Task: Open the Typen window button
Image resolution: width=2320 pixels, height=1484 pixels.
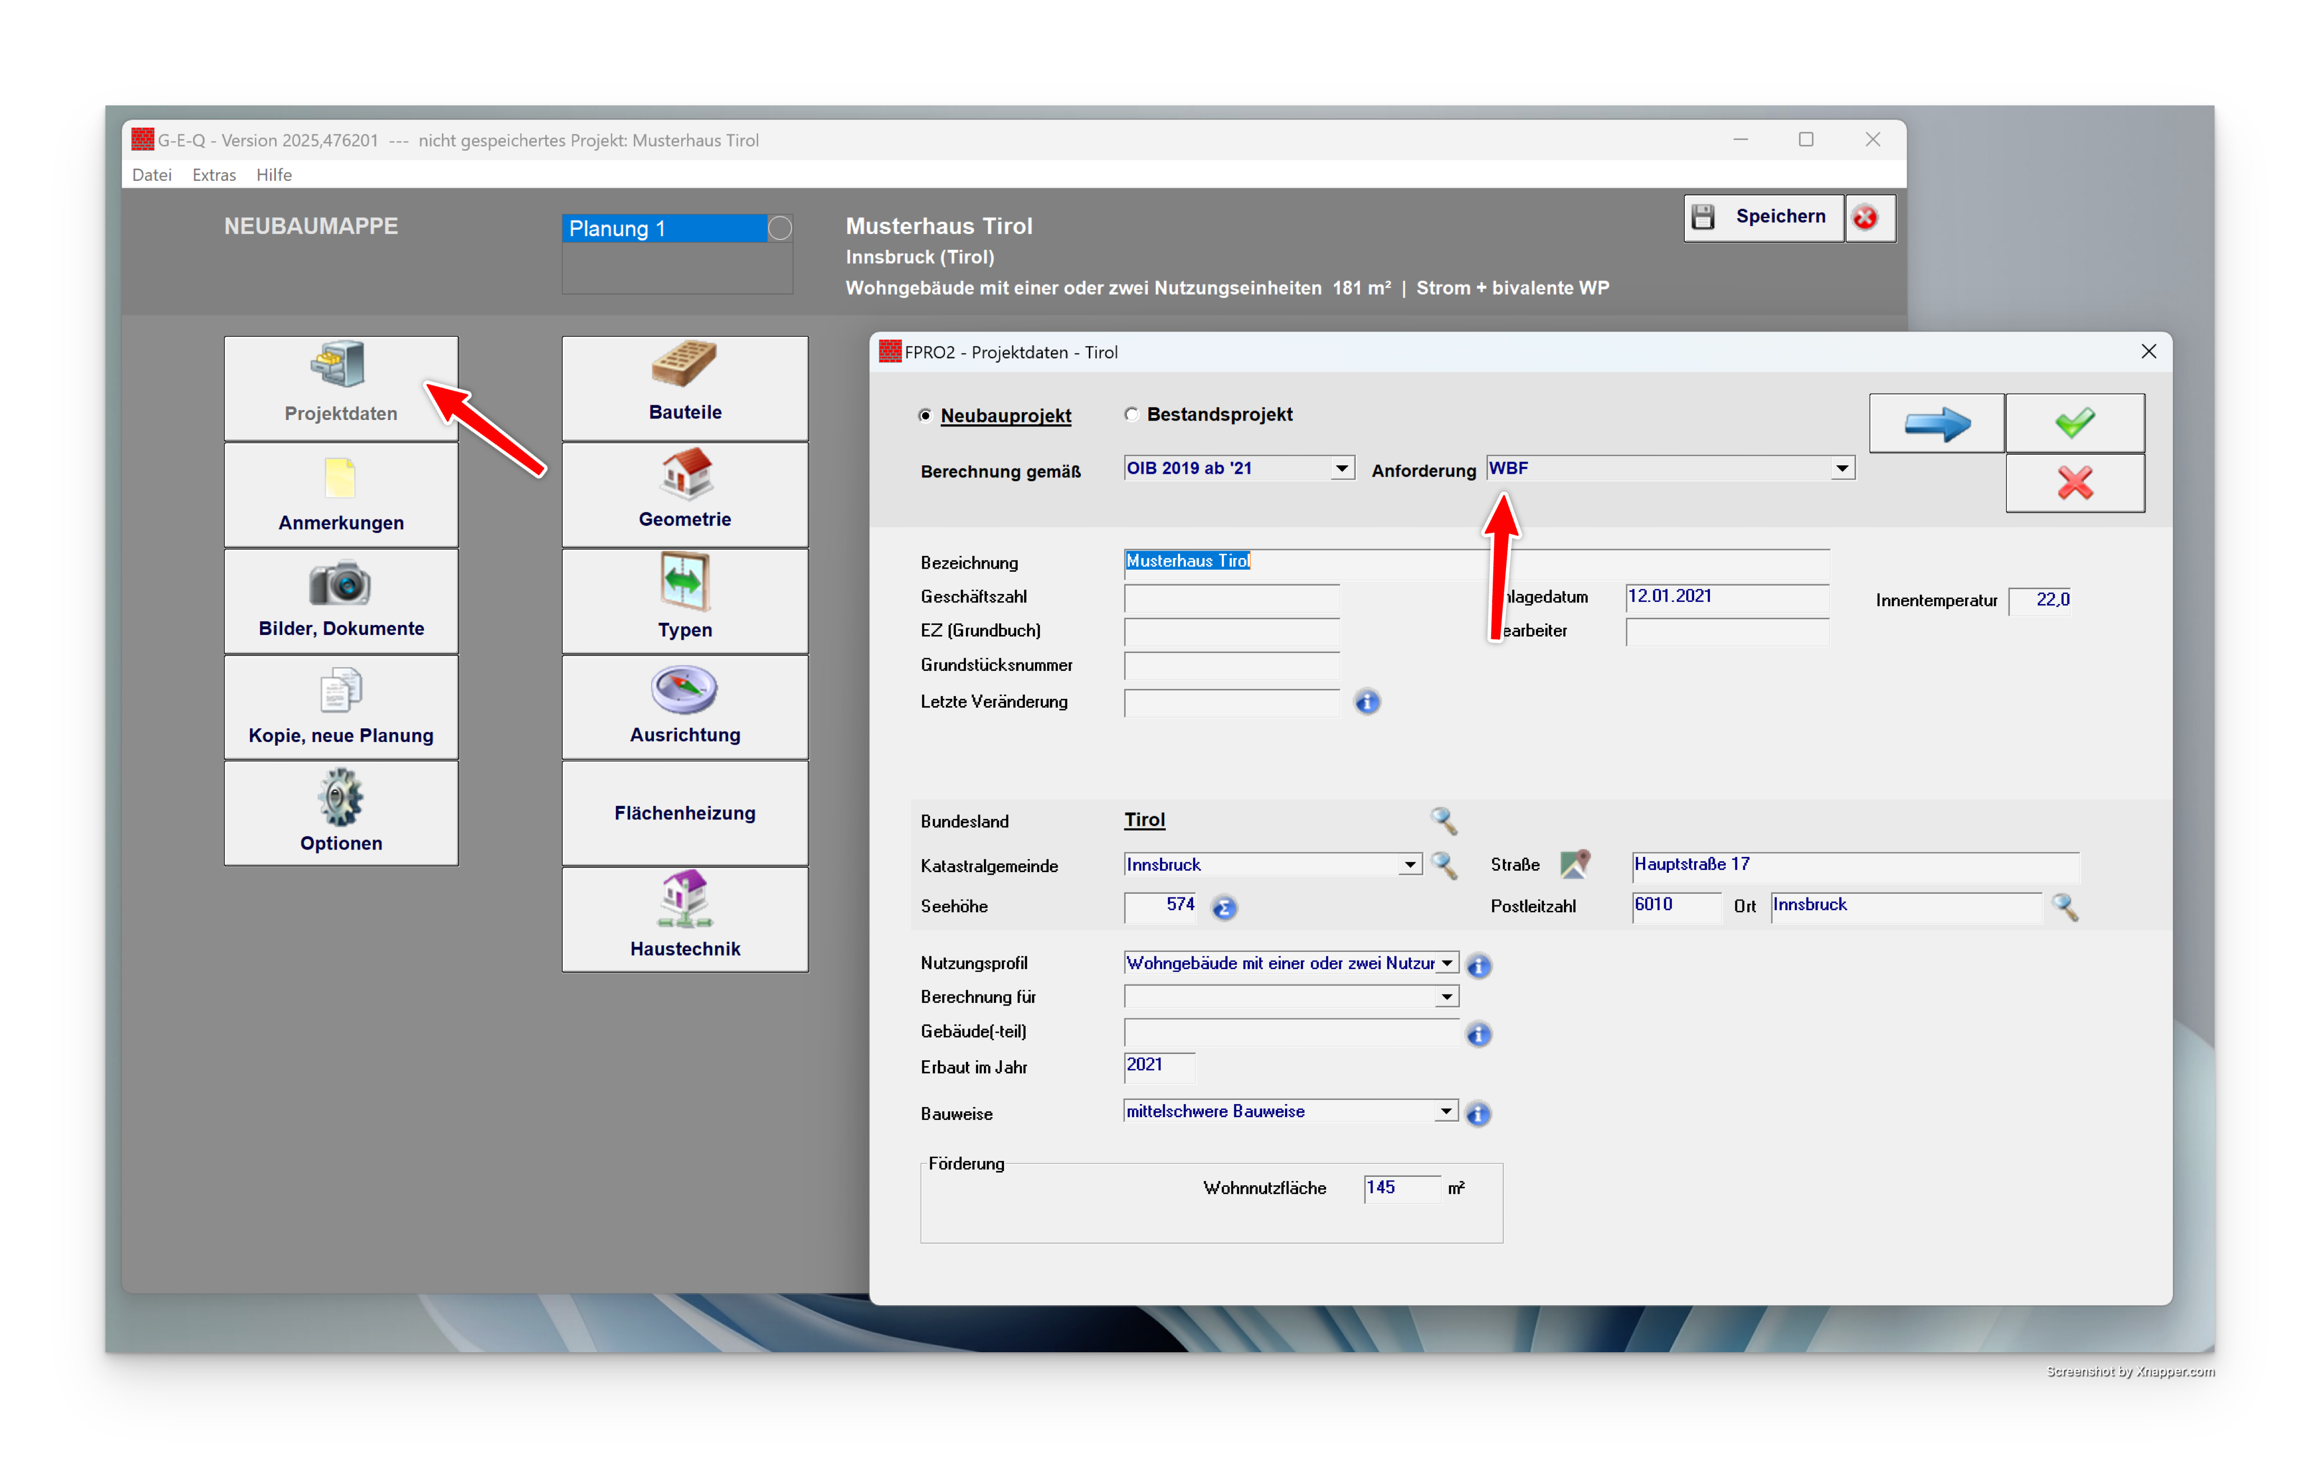Action: (x=684, y=601)
